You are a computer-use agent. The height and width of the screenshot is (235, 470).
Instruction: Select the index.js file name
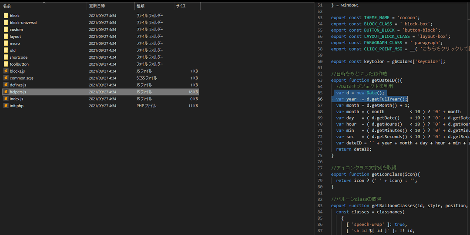tap(17, 99)
